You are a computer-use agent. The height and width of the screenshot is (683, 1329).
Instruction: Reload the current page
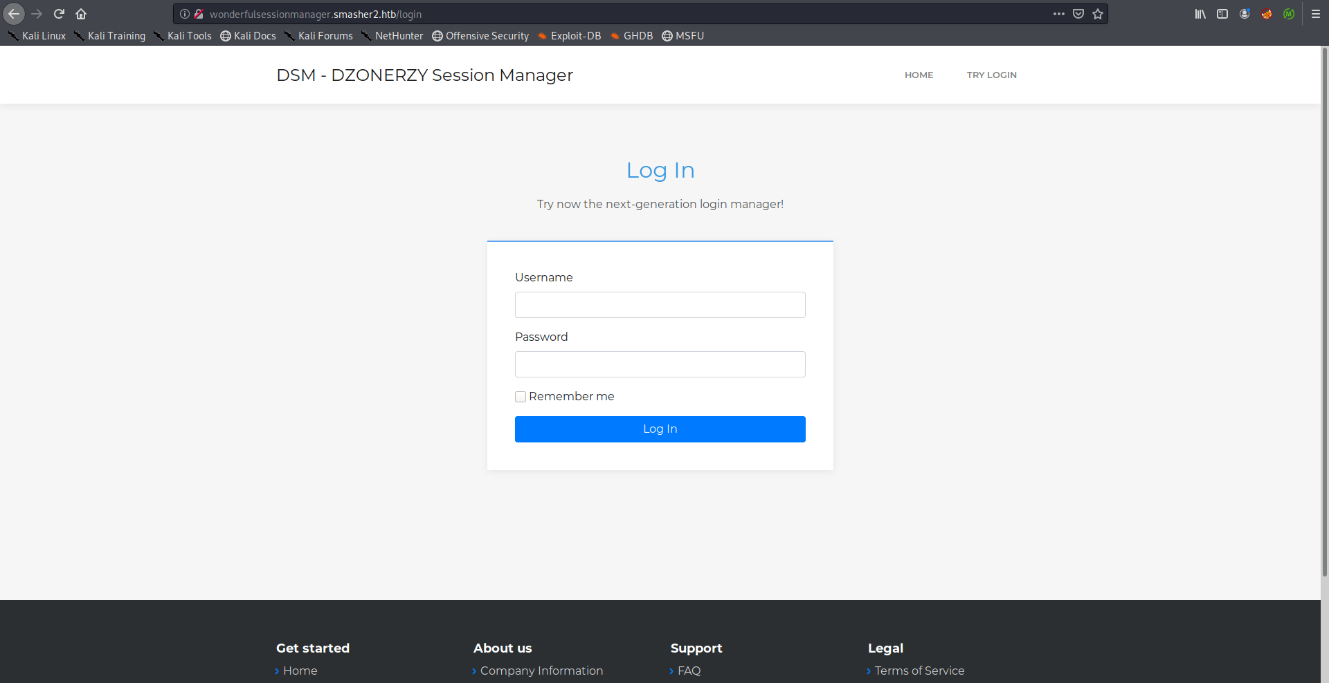[59, 14]
